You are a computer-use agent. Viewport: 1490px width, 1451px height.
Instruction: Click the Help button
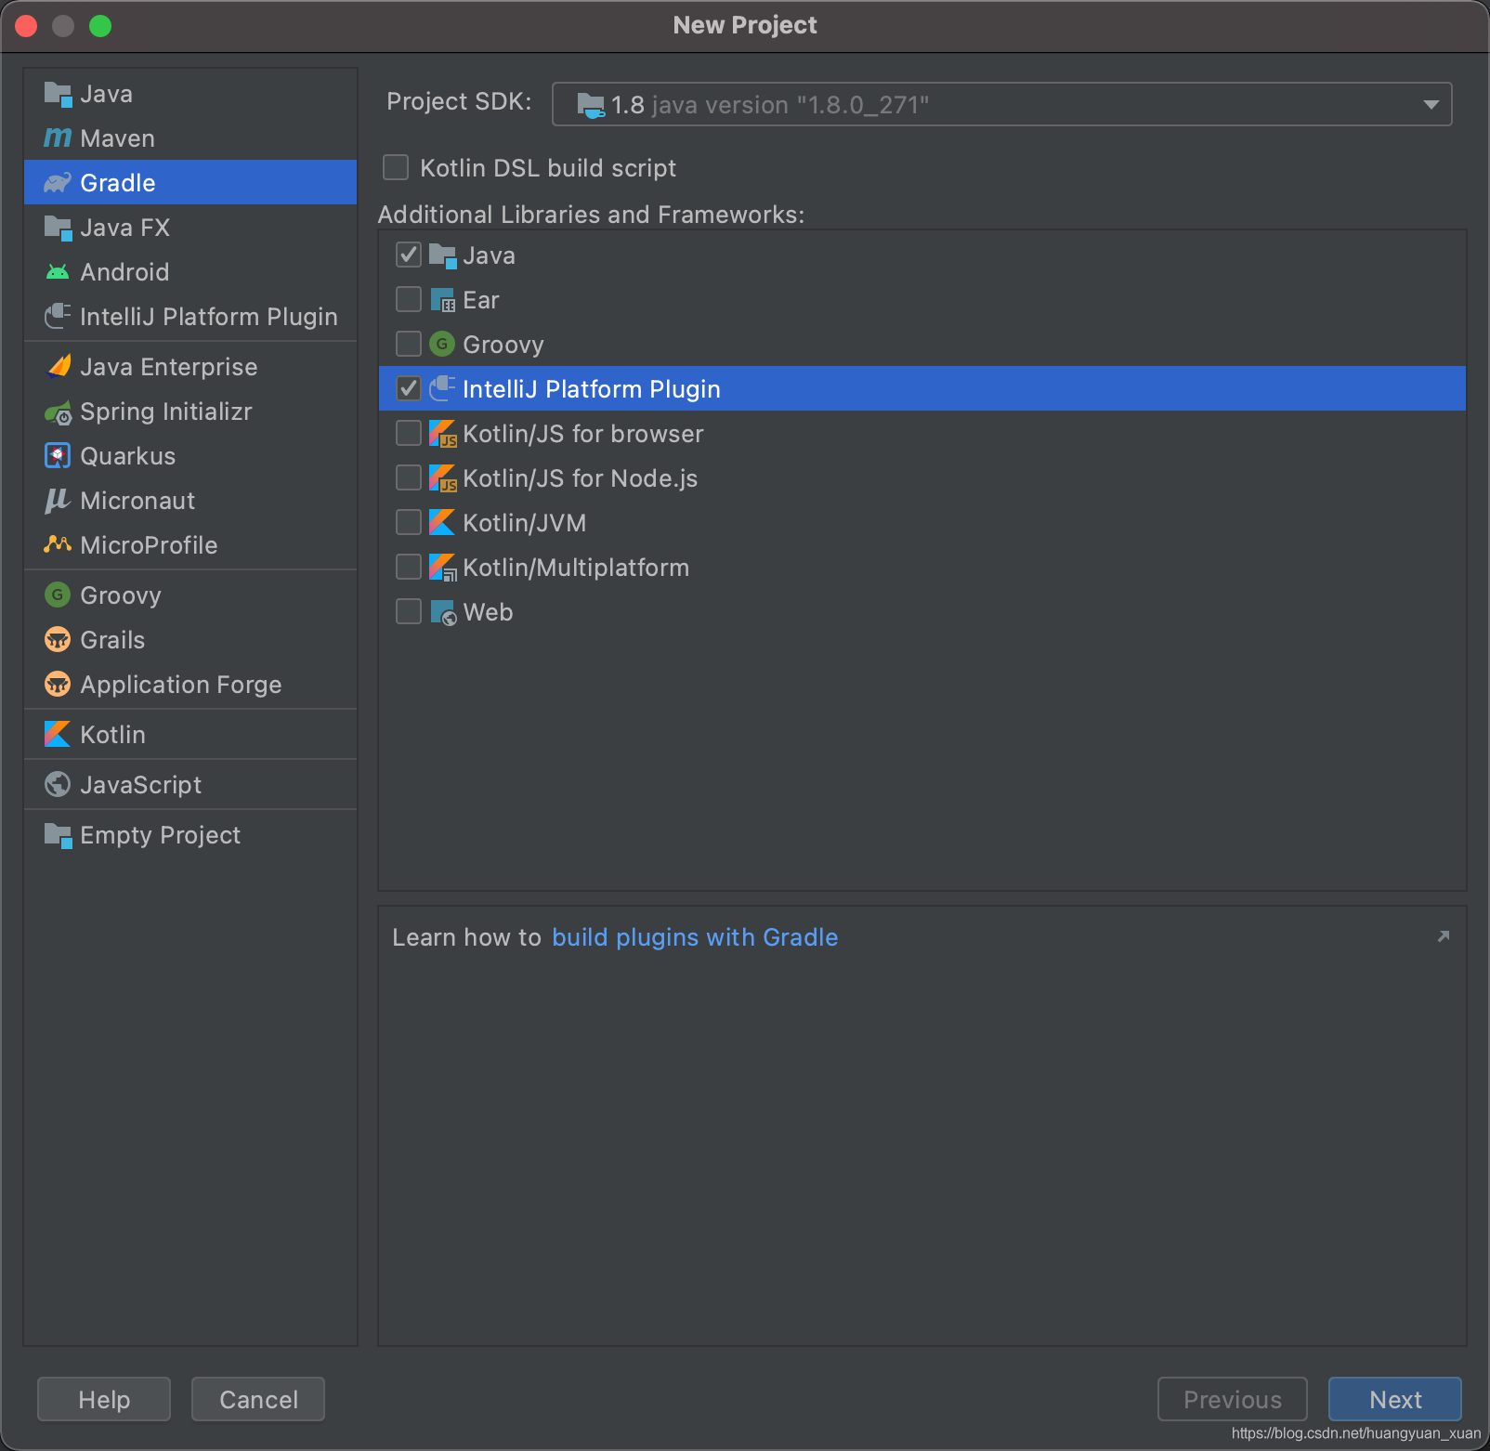point(103,1399)
